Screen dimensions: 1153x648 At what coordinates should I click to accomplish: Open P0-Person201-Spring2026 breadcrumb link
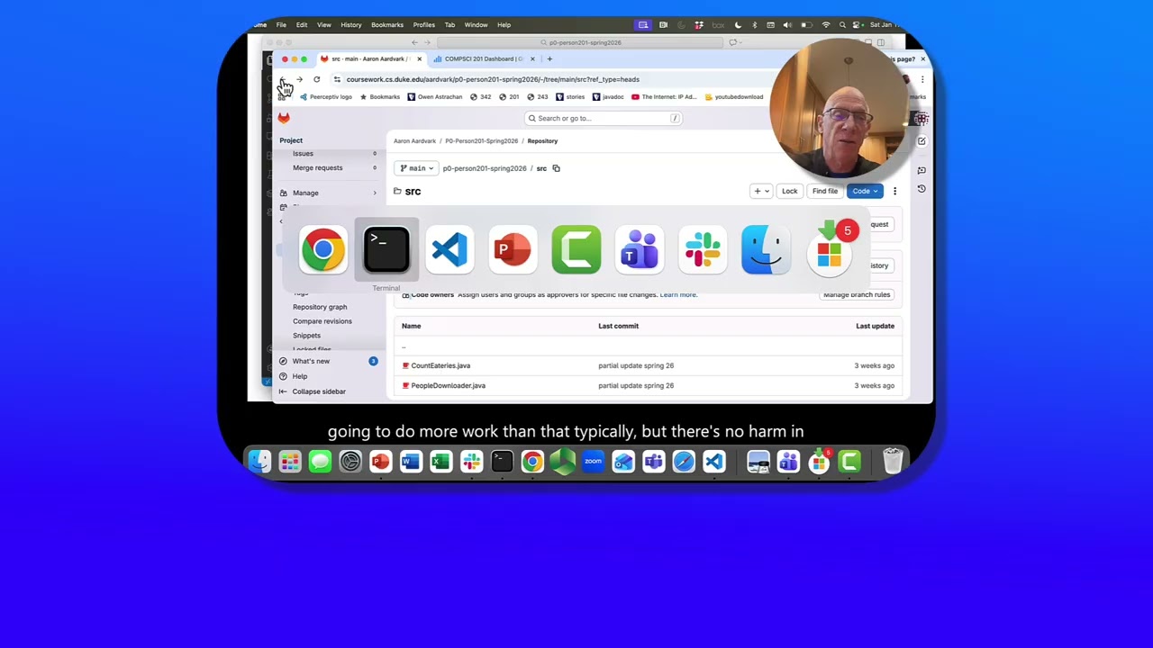pyautogui.click(x=482, y=141)
